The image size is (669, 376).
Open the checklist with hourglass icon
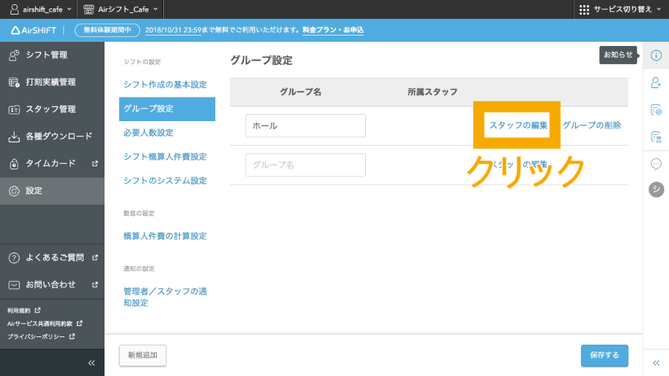656,137
